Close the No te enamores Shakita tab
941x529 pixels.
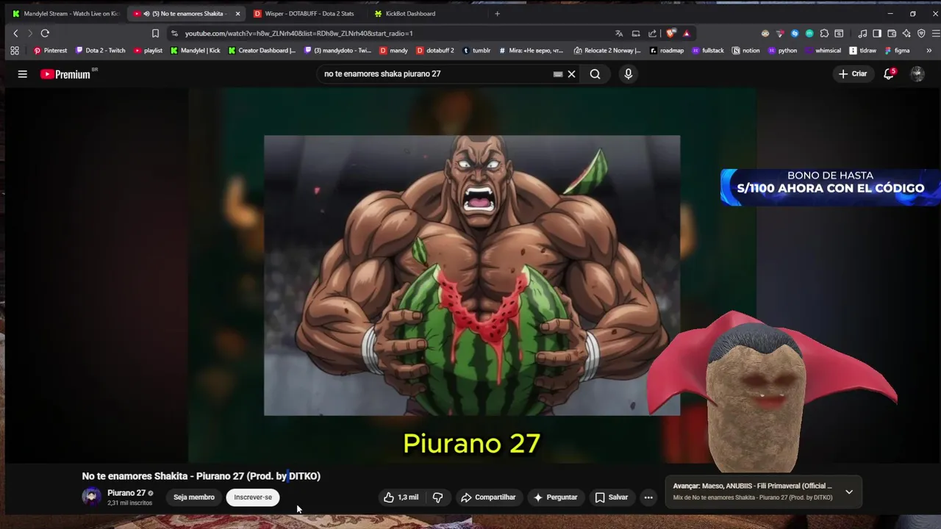pos(237,13)
